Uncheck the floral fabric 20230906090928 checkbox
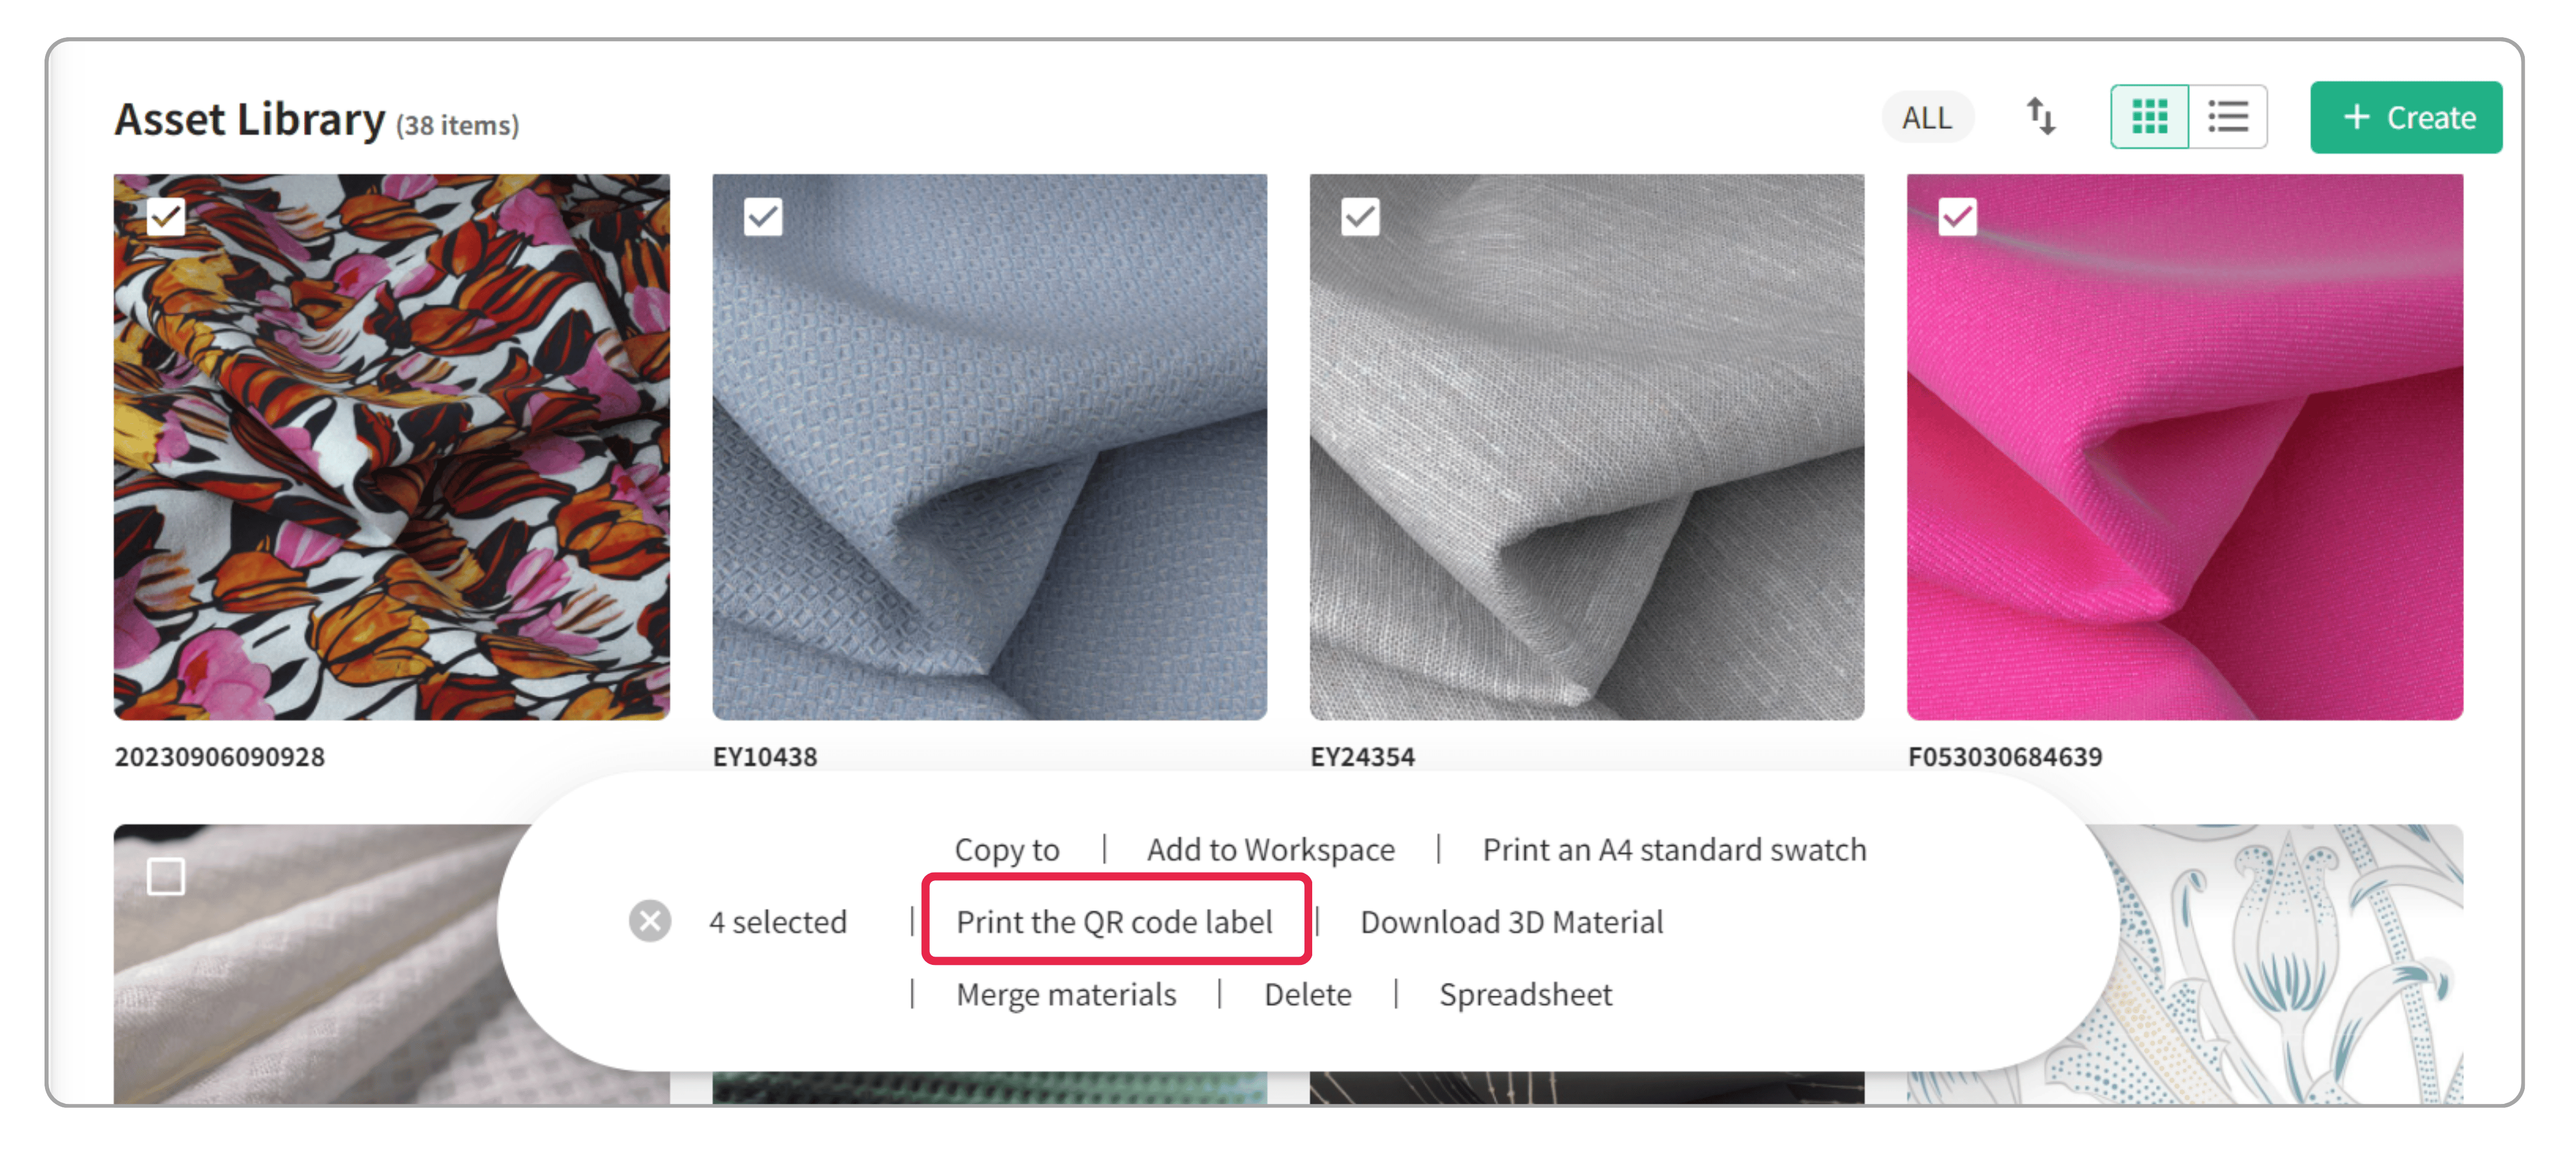 166,216
